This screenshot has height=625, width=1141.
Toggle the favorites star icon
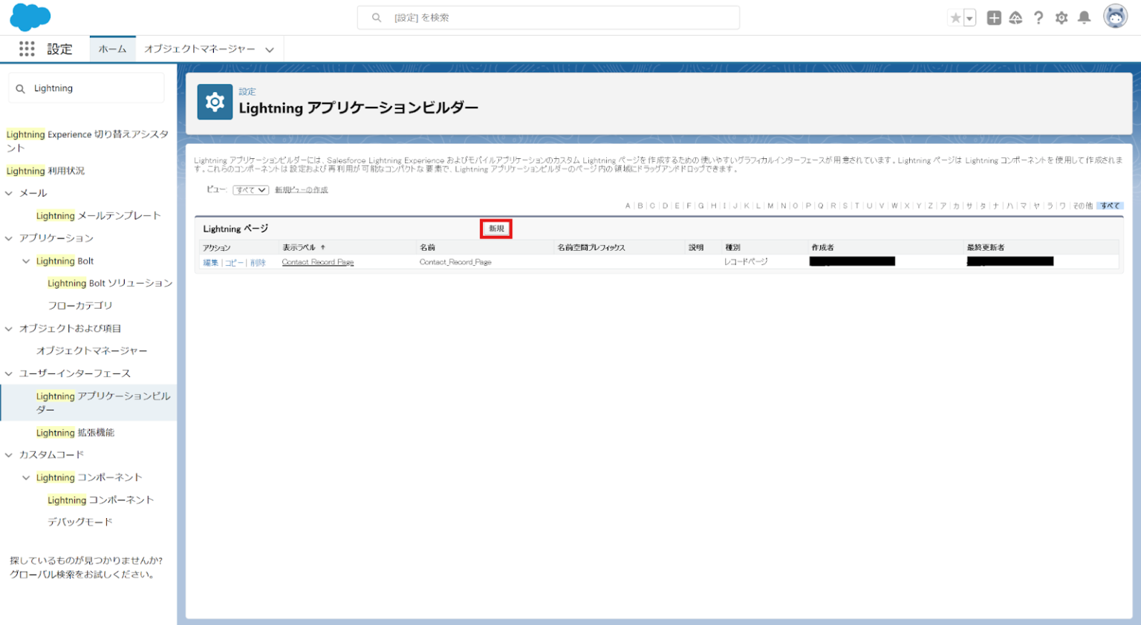coord(955,16)
